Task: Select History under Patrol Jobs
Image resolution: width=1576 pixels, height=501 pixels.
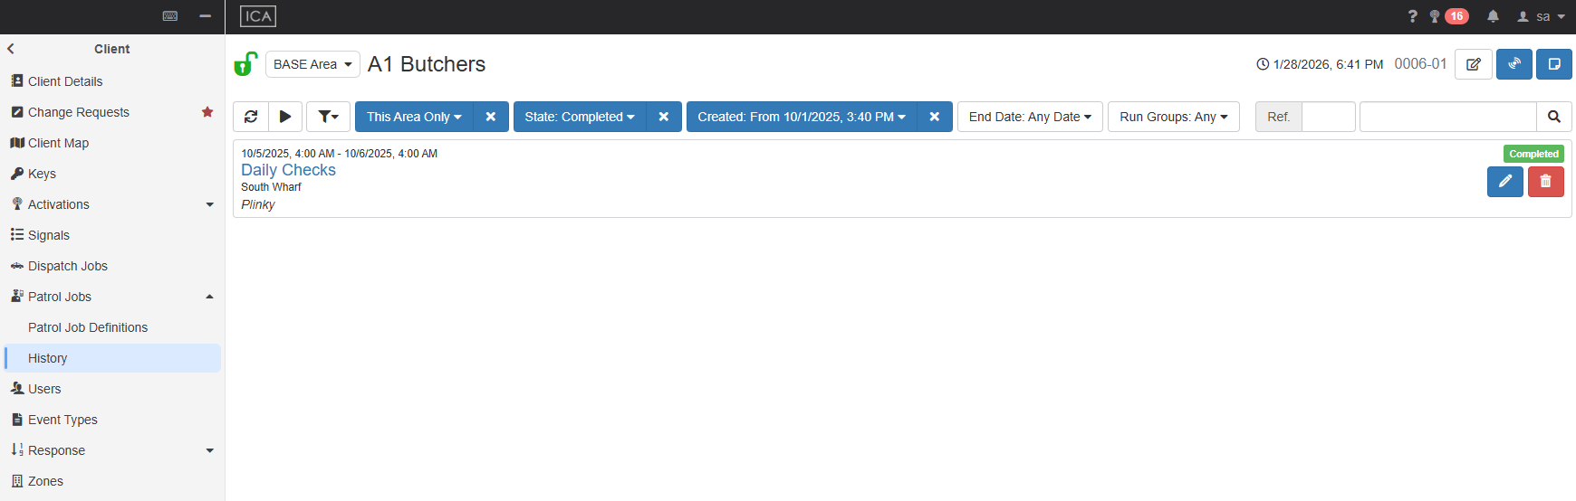Action: tap(112, 358)
